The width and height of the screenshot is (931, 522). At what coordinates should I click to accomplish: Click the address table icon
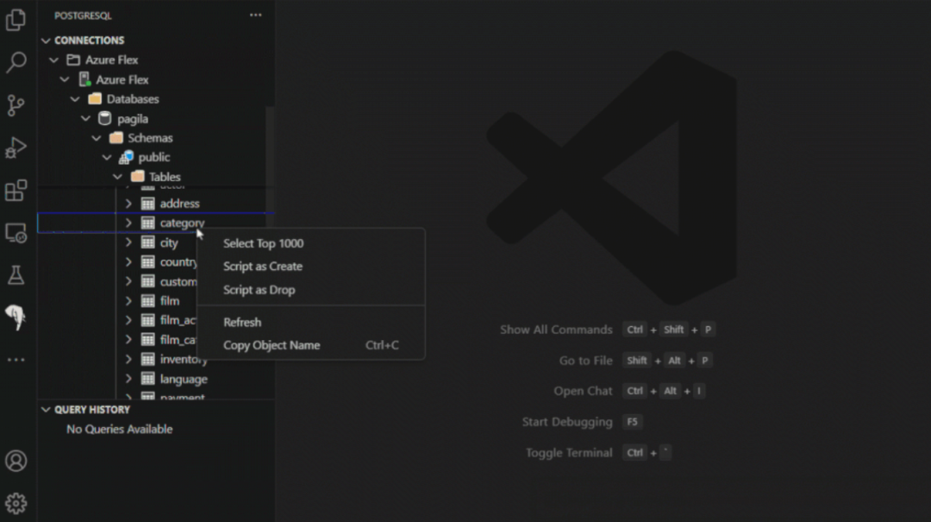click(x=148, y=204)
